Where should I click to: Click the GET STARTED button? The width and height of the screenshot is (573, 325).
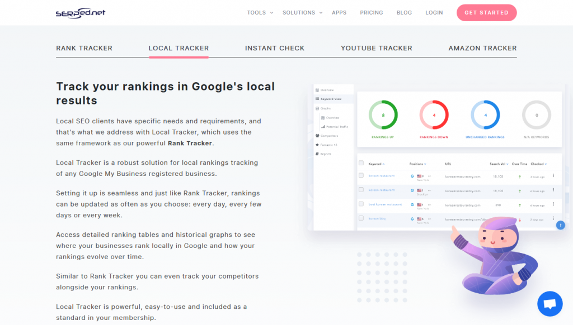click(486, 12)
